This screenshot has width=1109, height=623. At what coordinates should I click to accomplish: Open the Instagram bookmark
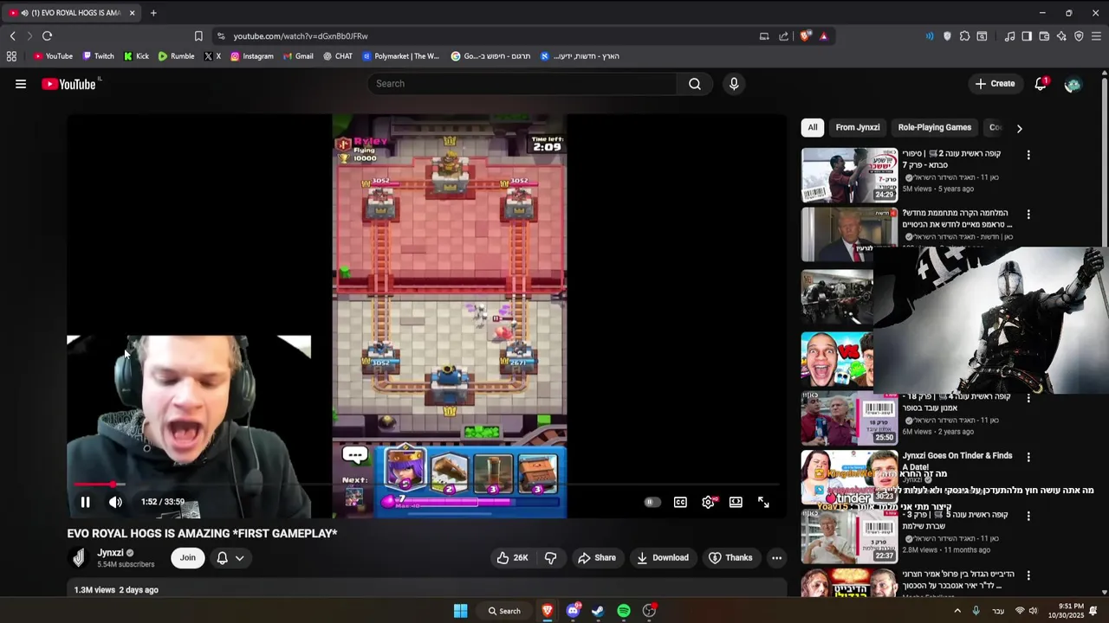pos(251,56)
